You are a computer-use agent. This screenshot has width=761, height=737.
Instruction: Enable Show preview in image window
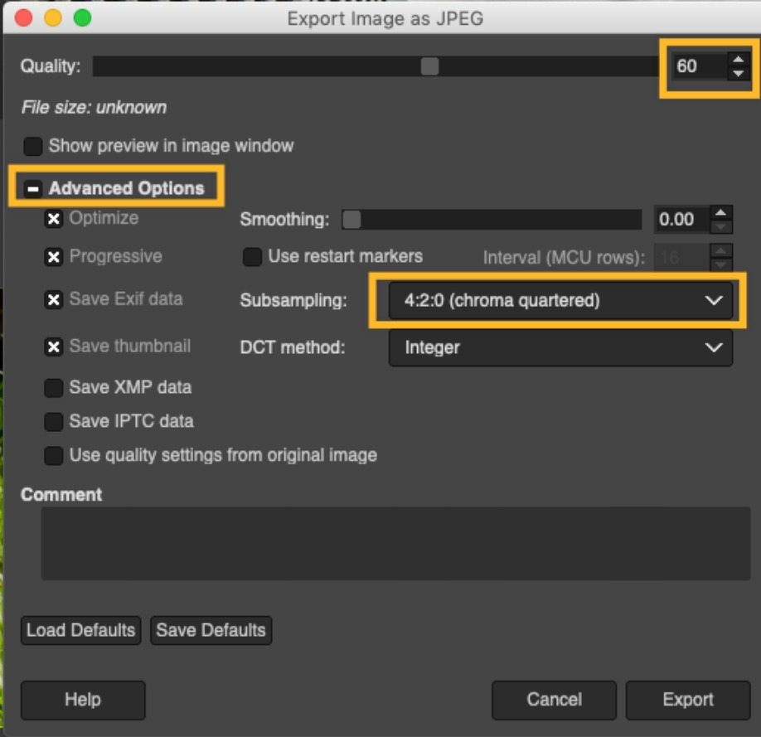[33, 147]
